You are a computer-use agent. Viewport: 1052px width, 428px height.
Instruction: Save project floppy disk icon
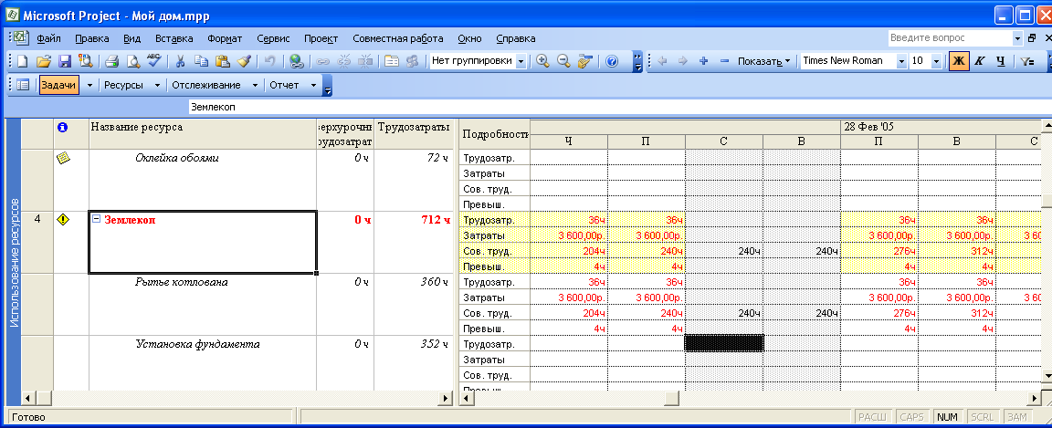pos(65,61)
